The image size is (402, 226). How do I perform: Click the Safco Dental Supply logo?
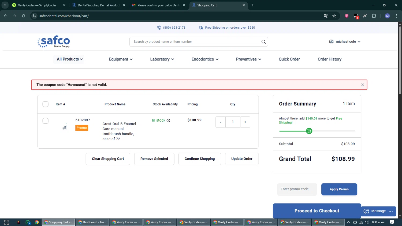point(54,42)
